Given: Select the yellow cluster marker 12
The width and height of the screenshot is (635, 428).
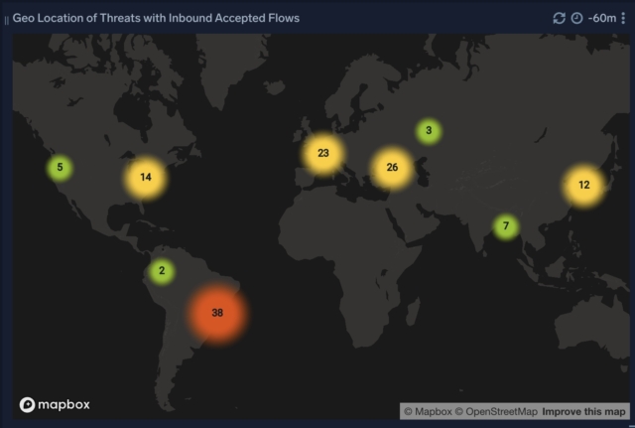Looking at the screenshot, I should (x=584, y=186).
